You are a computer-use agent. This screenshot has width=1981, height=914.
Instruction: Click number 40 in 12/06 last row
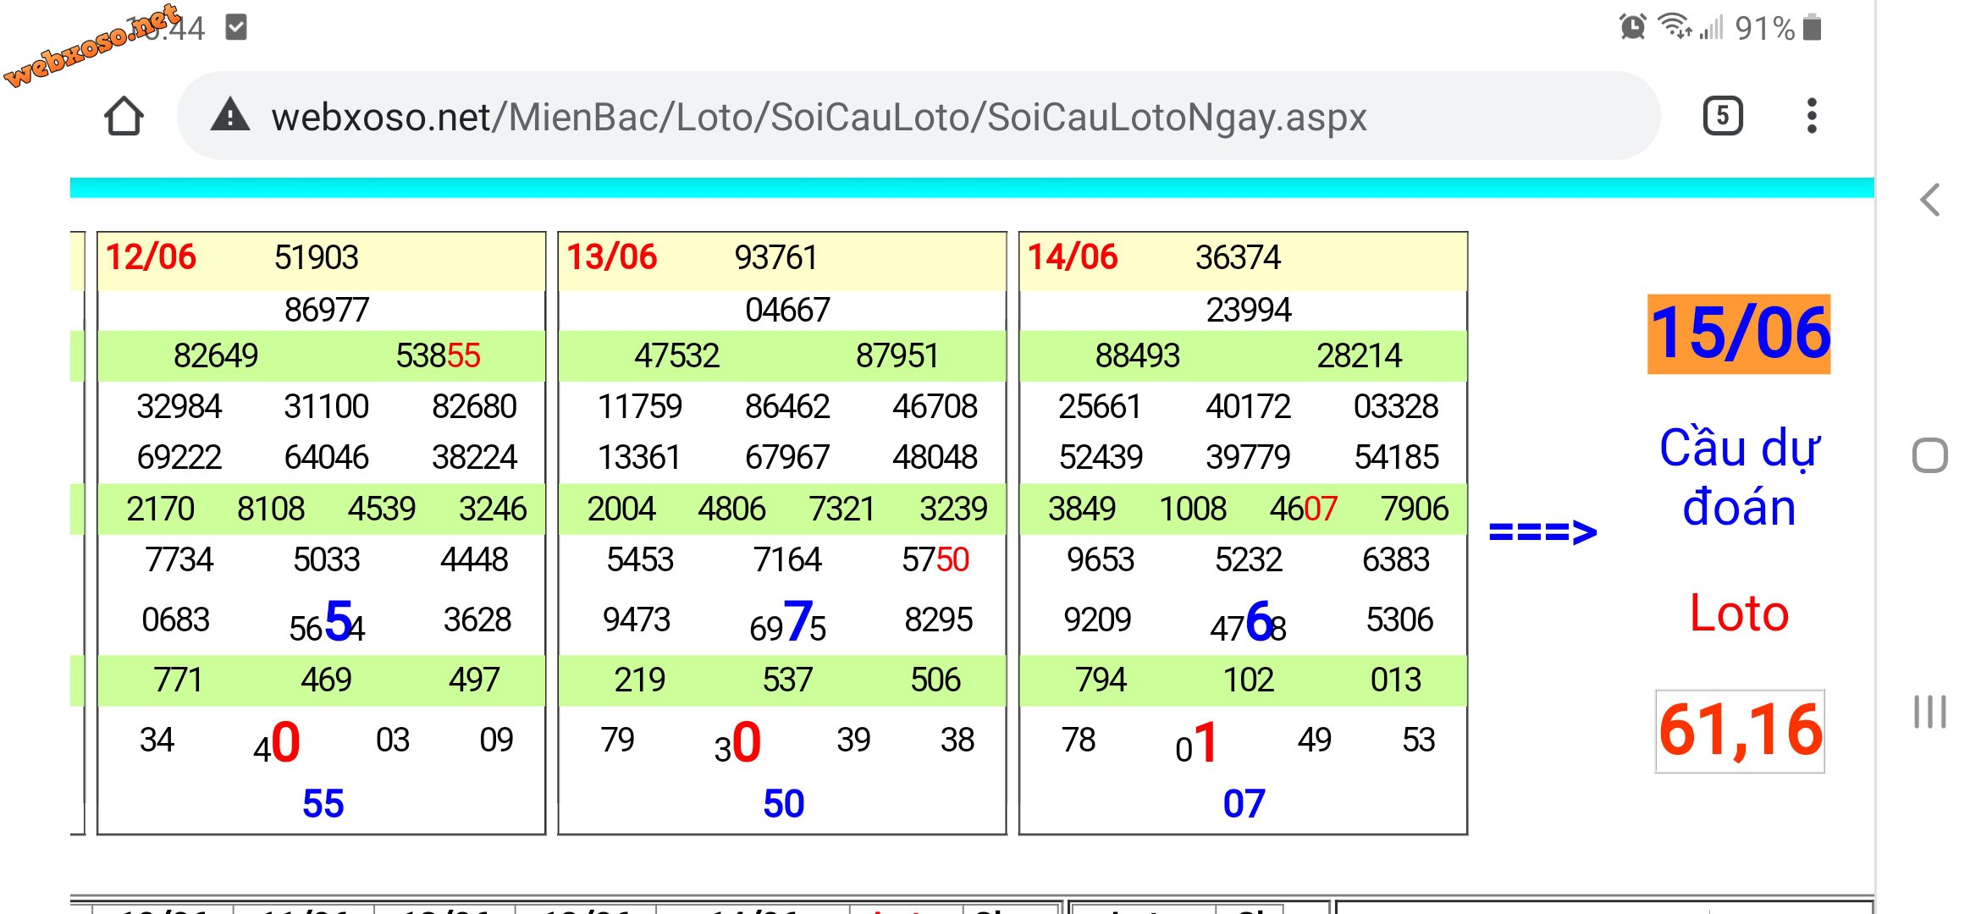[277, 742]
